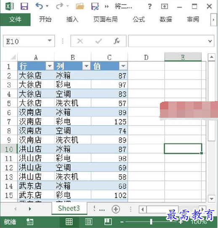
Task: Switch to Page Layout view
Action: 88,222
